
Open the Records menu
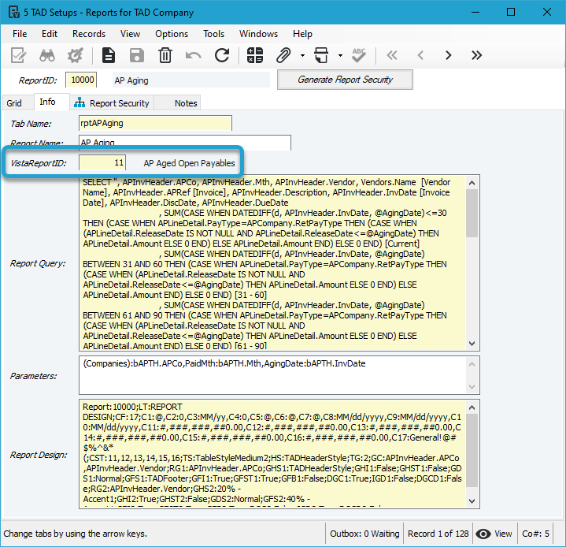click(89, 34)
